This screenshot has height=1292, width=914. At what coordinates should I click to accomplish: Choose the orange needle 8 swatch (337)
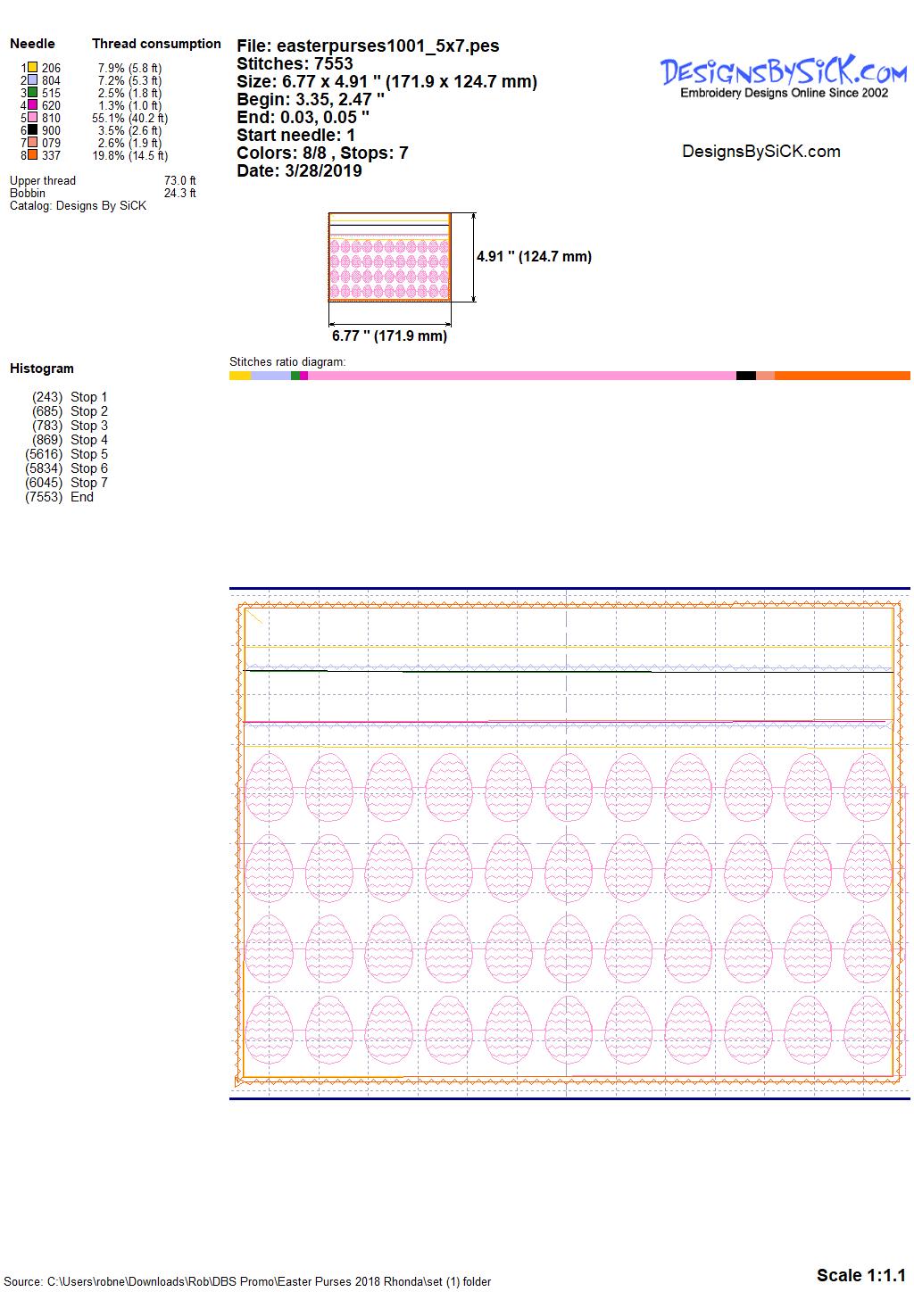[x=33, y=154]
